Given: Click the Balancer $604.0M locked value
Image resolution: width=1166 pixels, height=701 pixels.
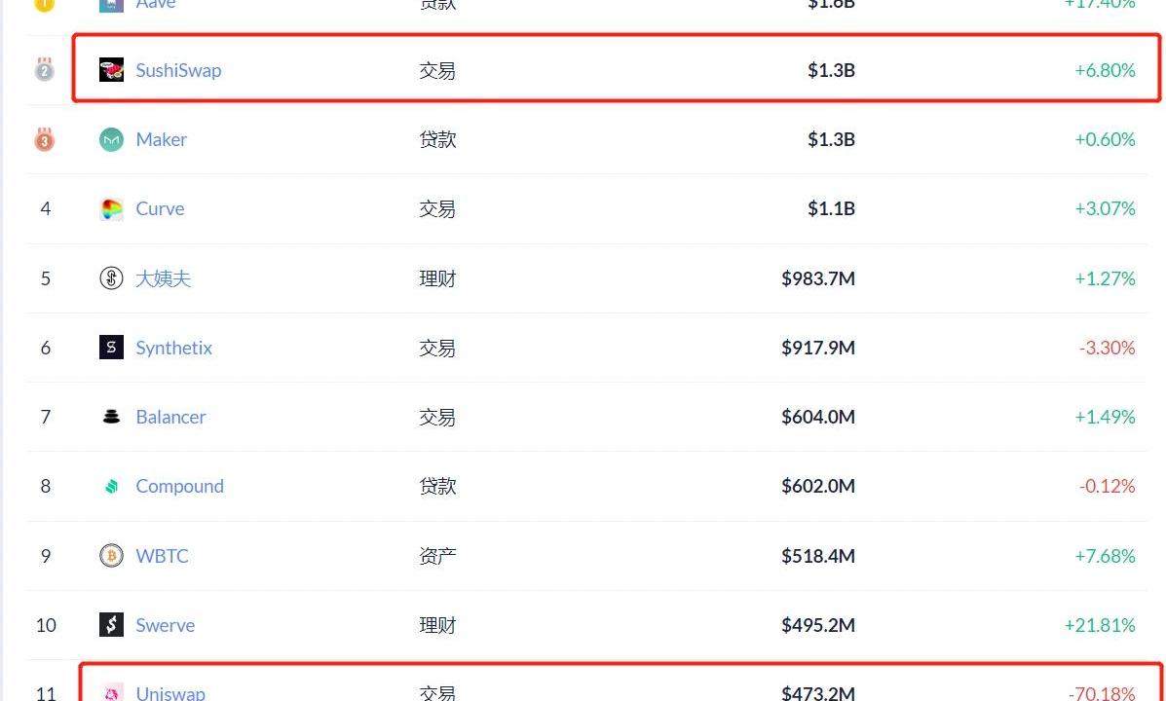Looking at the screenshot, I should click(x=818, y=417).
